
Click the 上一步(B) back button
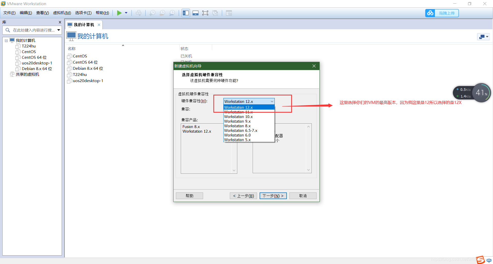click(243, 196)
